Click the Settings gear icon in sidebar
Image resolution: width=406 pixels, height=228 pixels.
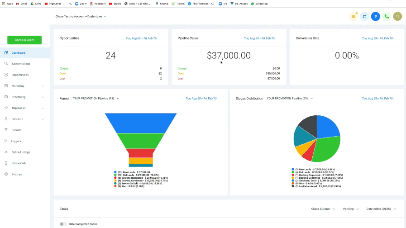[x=6, y=174]
